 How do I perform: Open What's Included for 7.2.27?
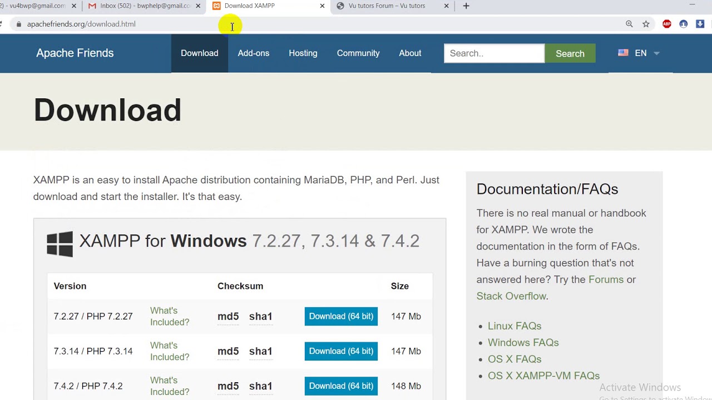(x=170, y=316)
